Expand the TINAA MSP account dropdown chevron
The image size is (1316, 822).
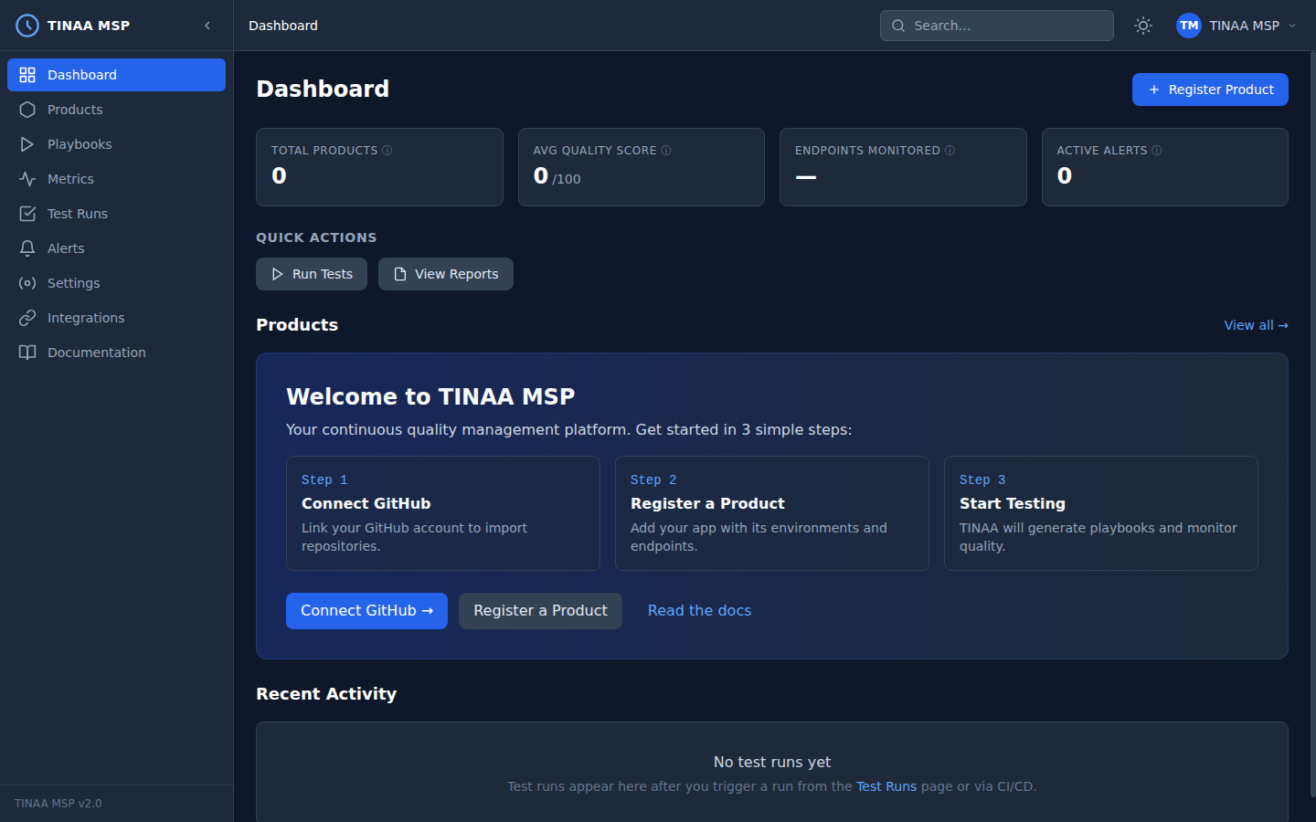click(x=1292, y=26)
